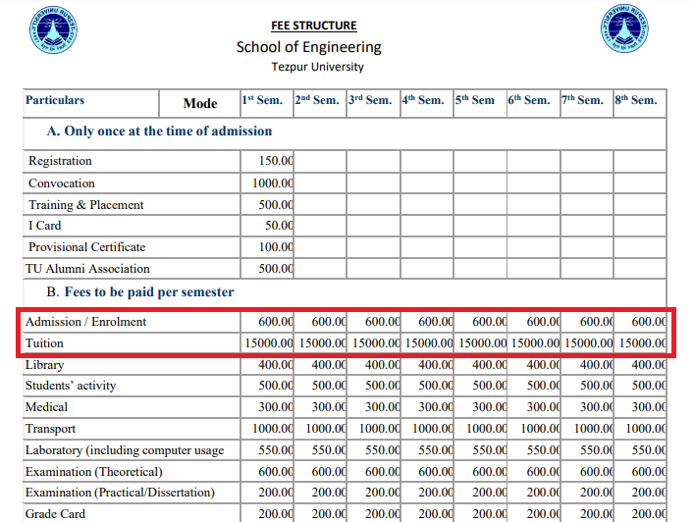
Task: Click the I Card row label
Action: coord(45,226)
